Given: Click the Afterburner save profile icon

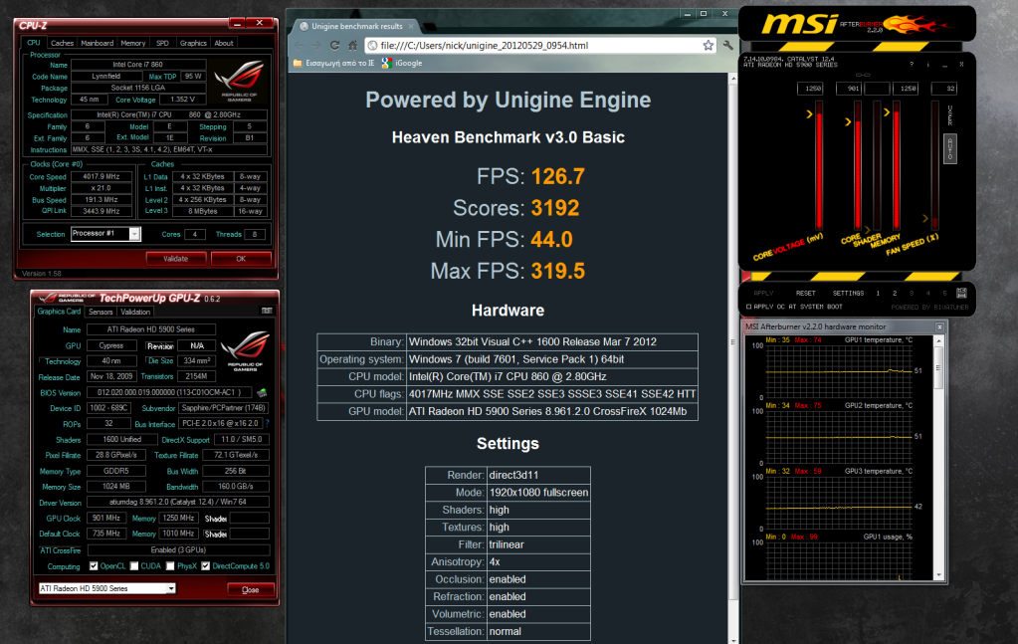Looking at the screenshot, I should coord(961,293).
